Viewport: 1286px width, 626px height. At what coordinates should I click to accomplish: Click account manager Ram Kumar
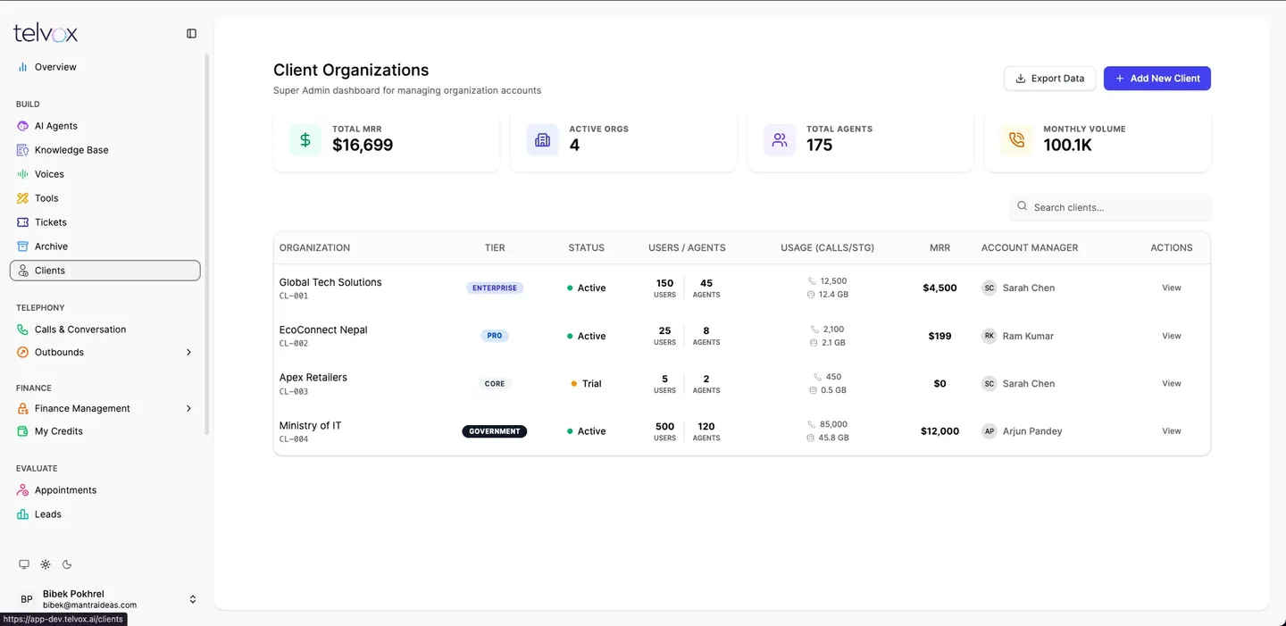1018,337
